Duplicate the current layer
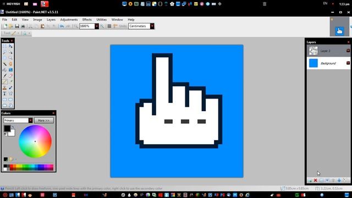The width and height of the screenshot is (352, 198). point(321,180)
